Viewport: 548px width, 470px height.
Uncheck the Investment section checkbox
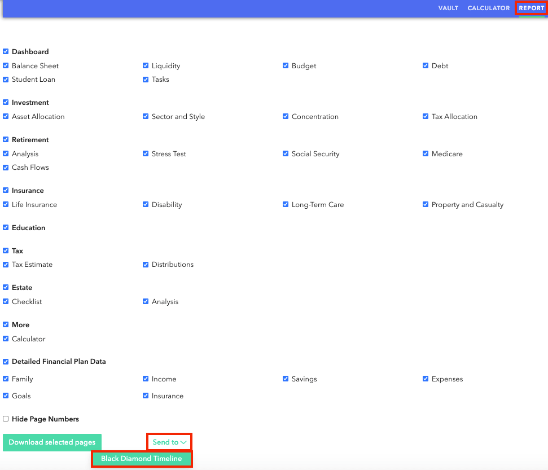tap(6, 102)
